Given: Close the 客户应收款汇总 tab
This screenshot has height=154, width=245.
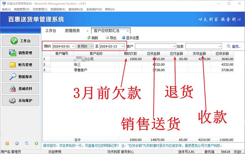Looking at the screenshot, I should [x=128, y=31].
